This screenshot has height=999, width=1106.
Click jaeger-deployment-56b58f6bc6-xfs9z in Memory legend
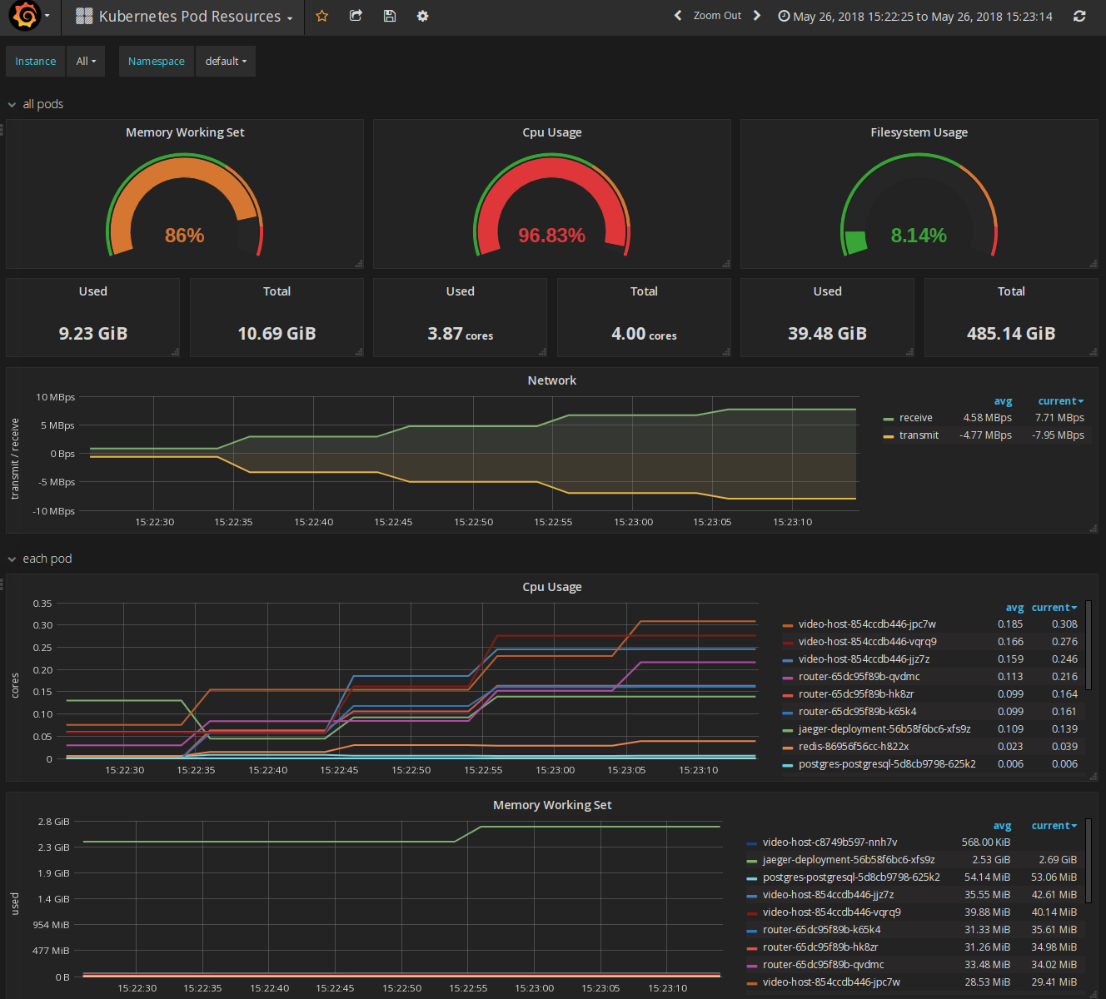[849, 860]
